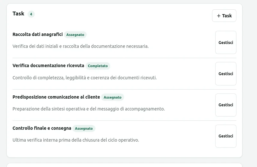Click description 'Preparazione della sintesi operativa'

tap(89, 109)
